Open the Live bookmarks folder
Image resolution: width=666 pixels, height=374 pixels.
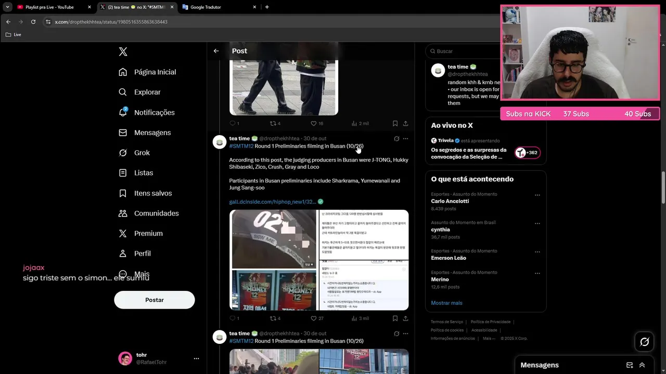[13, 34]
